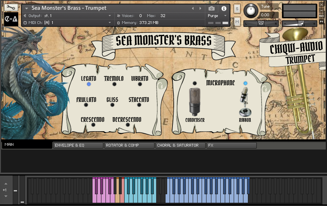Mute the instrument with M button

point(237,22)
